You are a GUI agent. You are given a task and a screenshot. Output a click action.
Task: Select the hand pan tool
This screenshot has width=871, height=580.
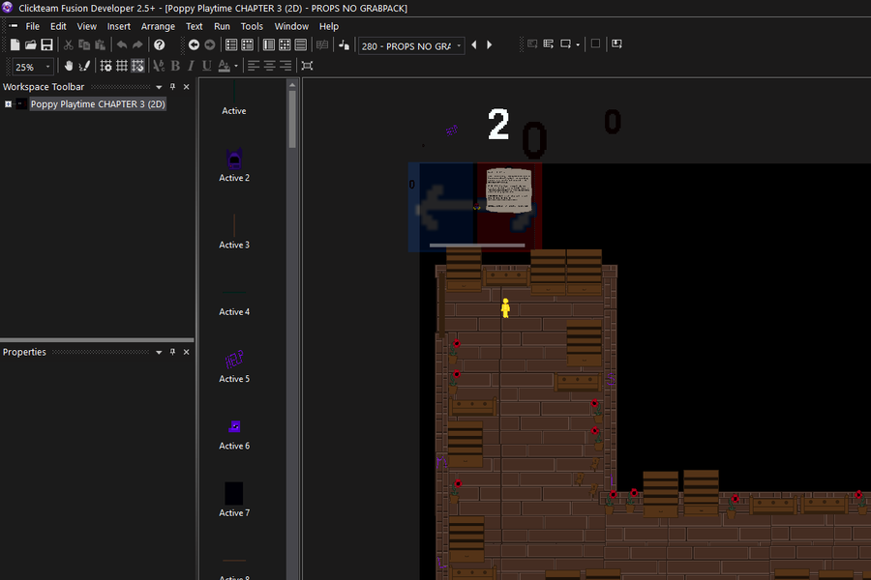tap(69, 66)
